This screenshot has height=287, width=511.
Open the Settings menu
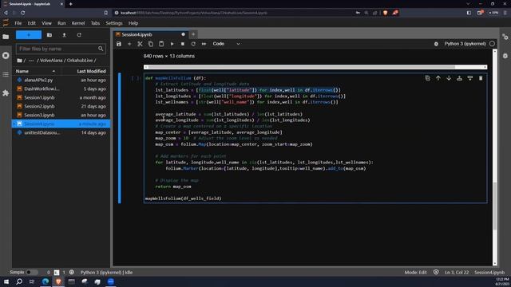114,23
